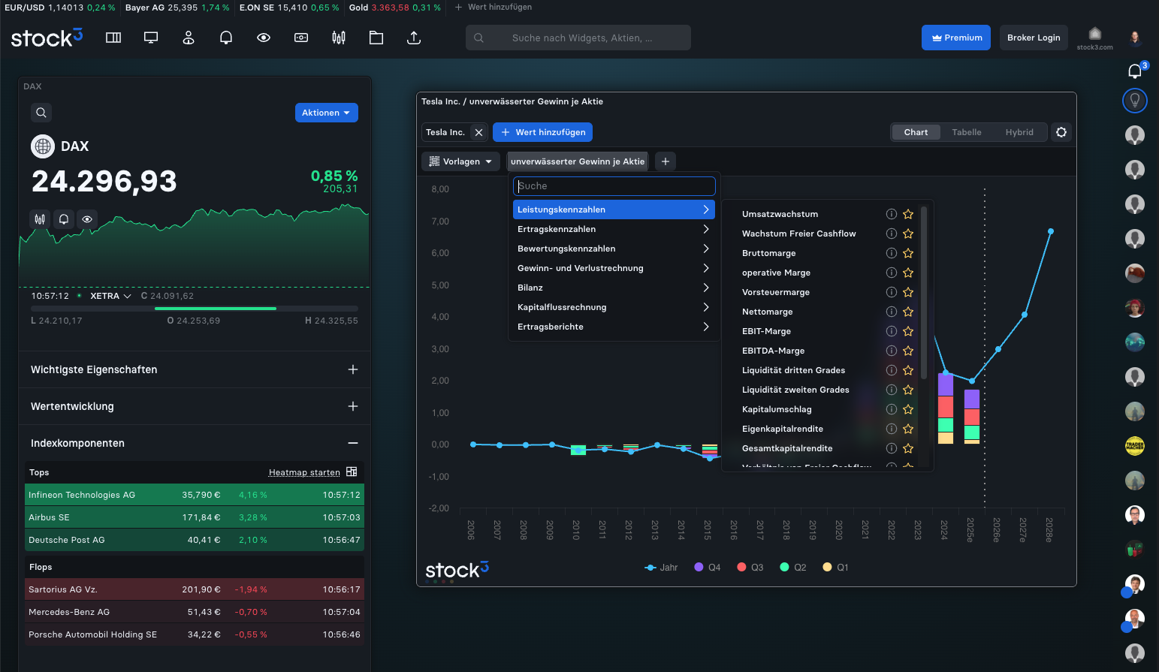Open the layout columns icon in top toolbar
Image resolution: width=1159 pixels, height=672 pixels.
pos(113,38)
